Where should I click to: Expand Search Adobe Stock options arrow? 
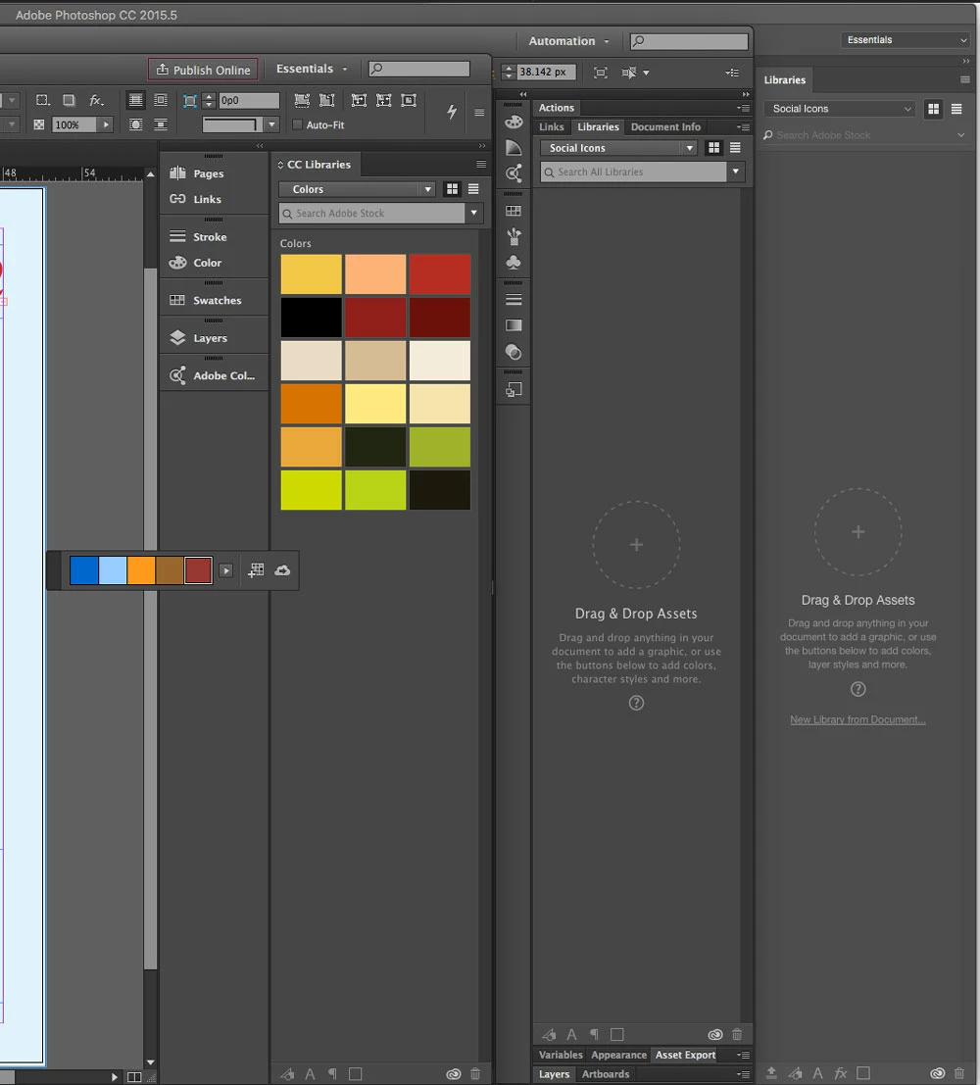pos(474,213)
